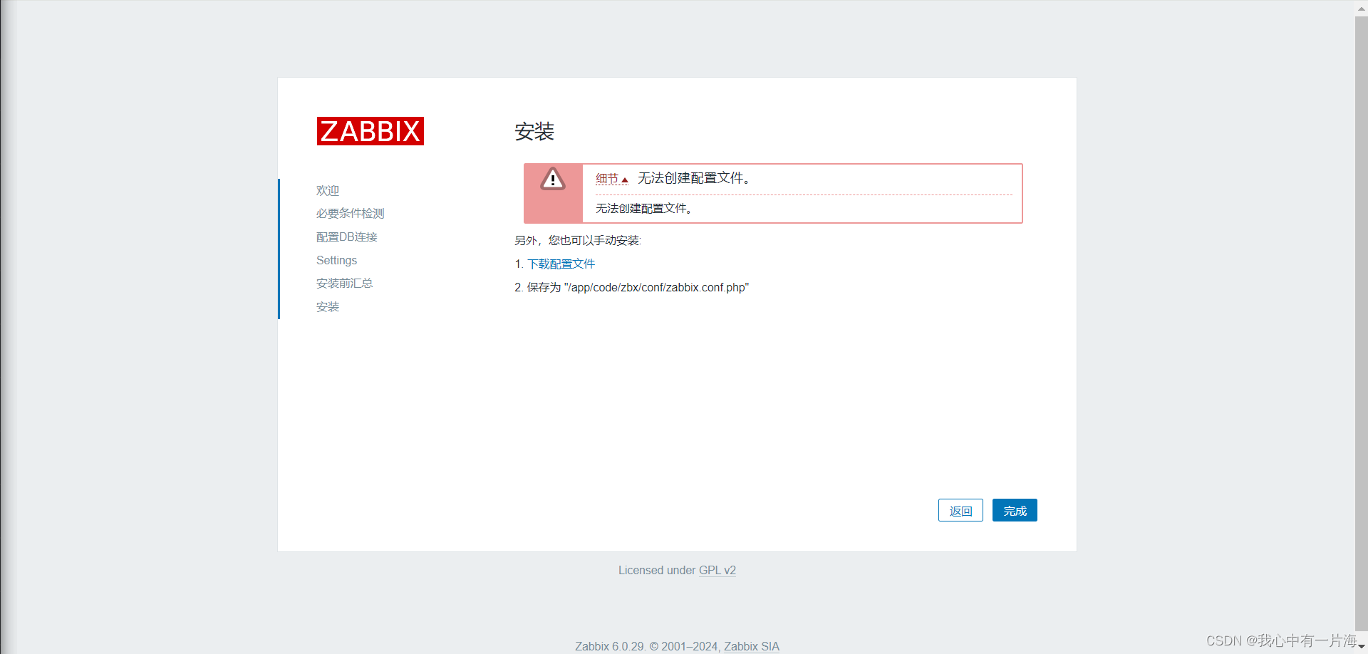Click the Zabbix 6.0.29 version text
The image size is (1368, 654).
pos(610,646)
